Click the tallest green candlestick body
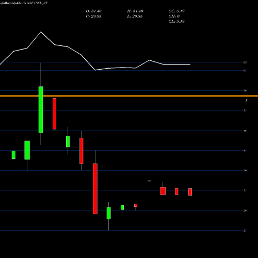Image resolution: width=258 pixels, height=258 pixels. coord(41,109)
